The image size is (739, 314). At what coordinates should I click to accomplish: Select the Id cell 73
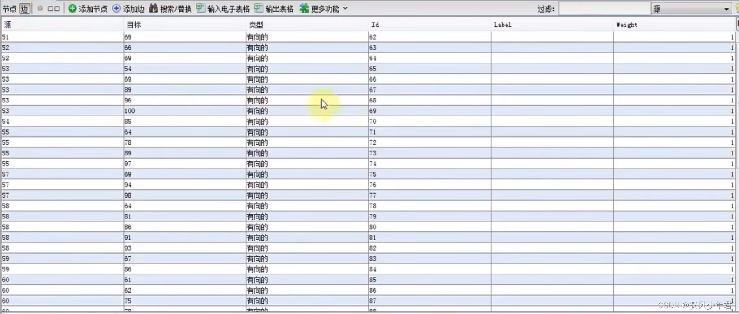(x=430, y=153)
